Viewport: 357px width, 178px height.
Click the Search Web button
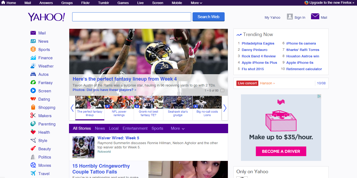click(x=209, y=17)
